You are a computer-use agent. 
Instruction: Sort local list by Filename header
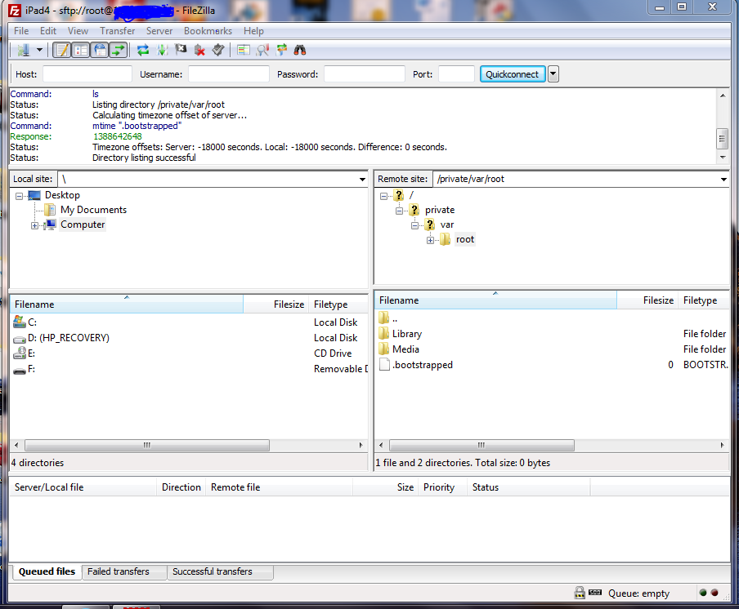tap(127, 304)
